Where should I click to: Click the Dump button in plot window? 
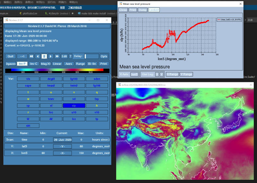tap(143, 10)
